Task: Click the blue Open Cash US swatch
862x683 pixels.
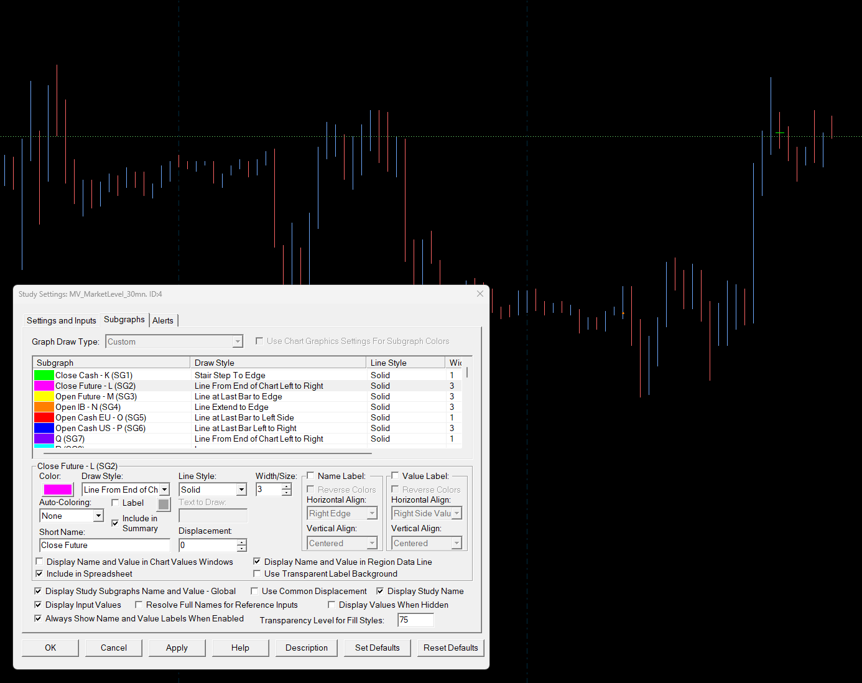Action: coord(44,428)
